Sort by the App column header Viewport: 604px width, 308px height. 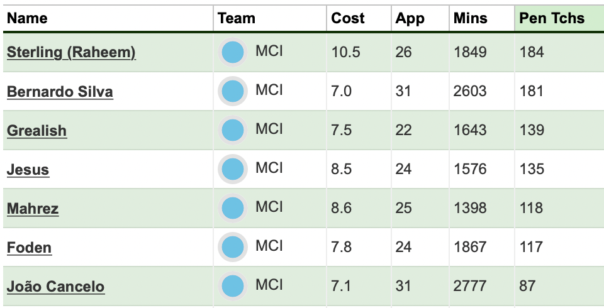pos(410,19)
